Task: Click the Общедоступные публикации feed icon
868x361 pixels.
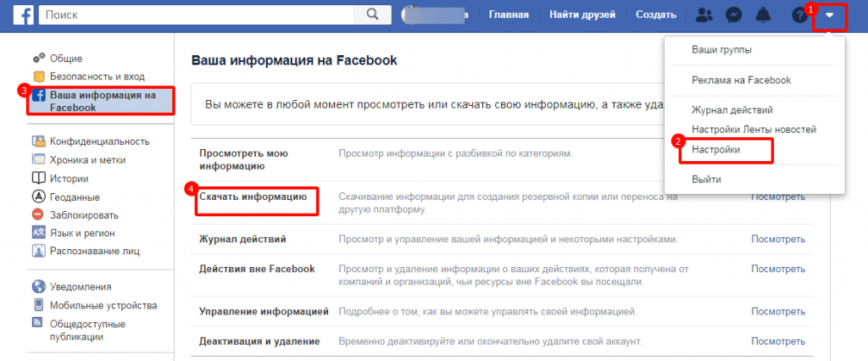Action: pos(38,323)
